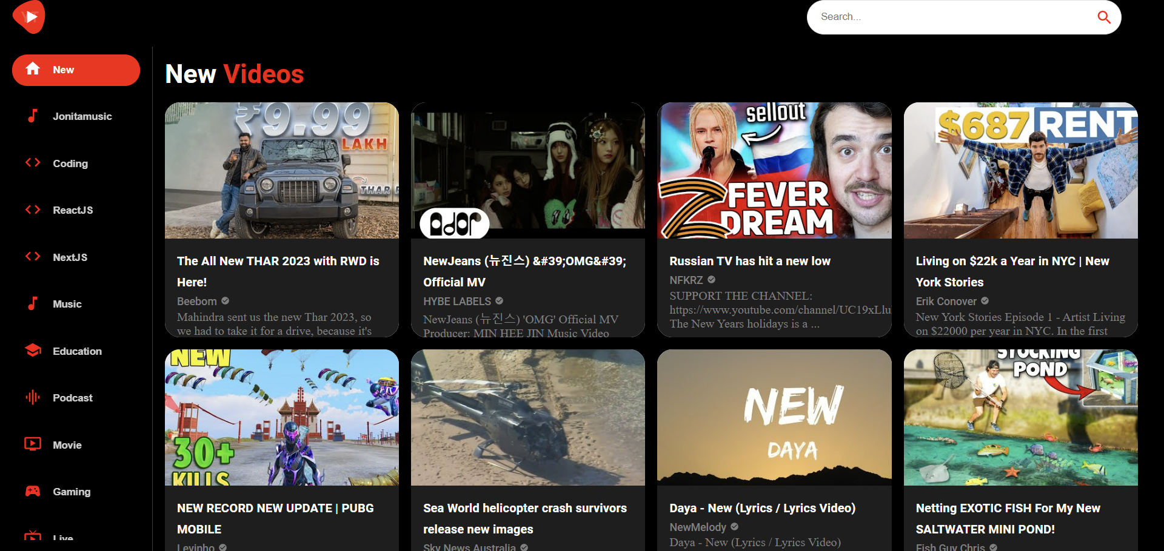Click verified badge next to Beebom
This screenshot has width=1164, height=551.
coord(226,301)
